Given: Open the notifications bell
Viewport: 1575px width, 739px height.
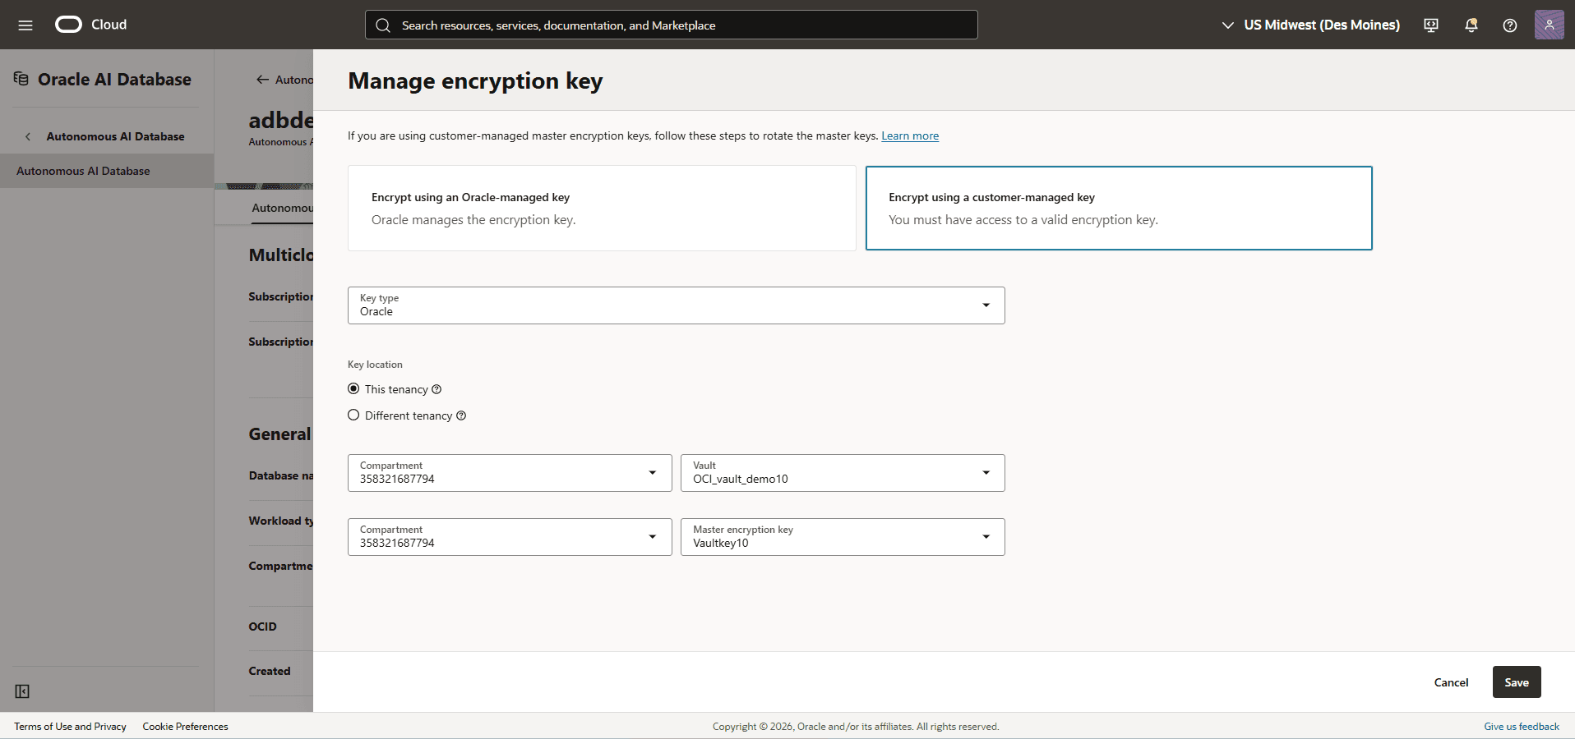Looking at the screenshot, I should (x=1471, y=25).
